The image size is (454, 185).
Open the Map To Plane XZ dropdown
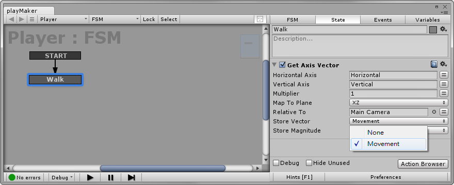click(398, 103)
